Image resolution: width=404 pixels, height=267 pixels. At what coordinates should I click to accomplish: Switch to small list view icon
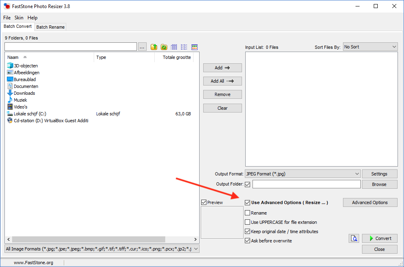tap(184, 47)
